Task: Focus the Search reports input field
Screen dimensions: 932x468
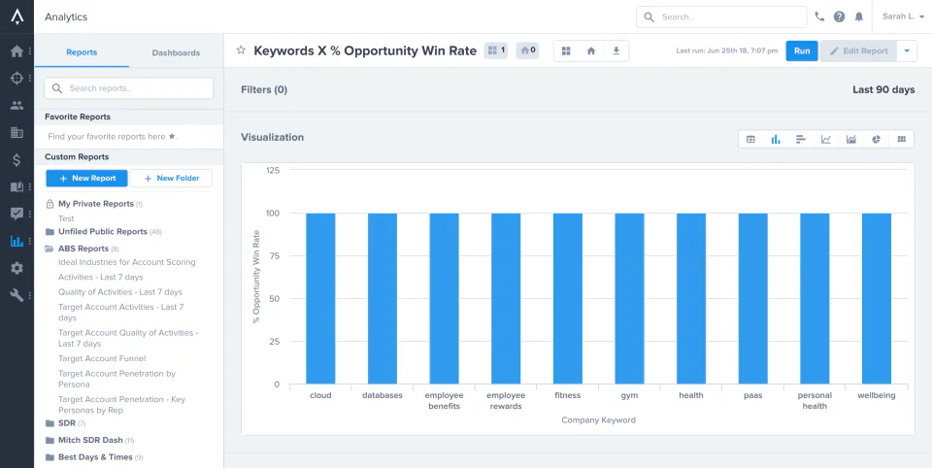Action: click(x=129, y=88)
